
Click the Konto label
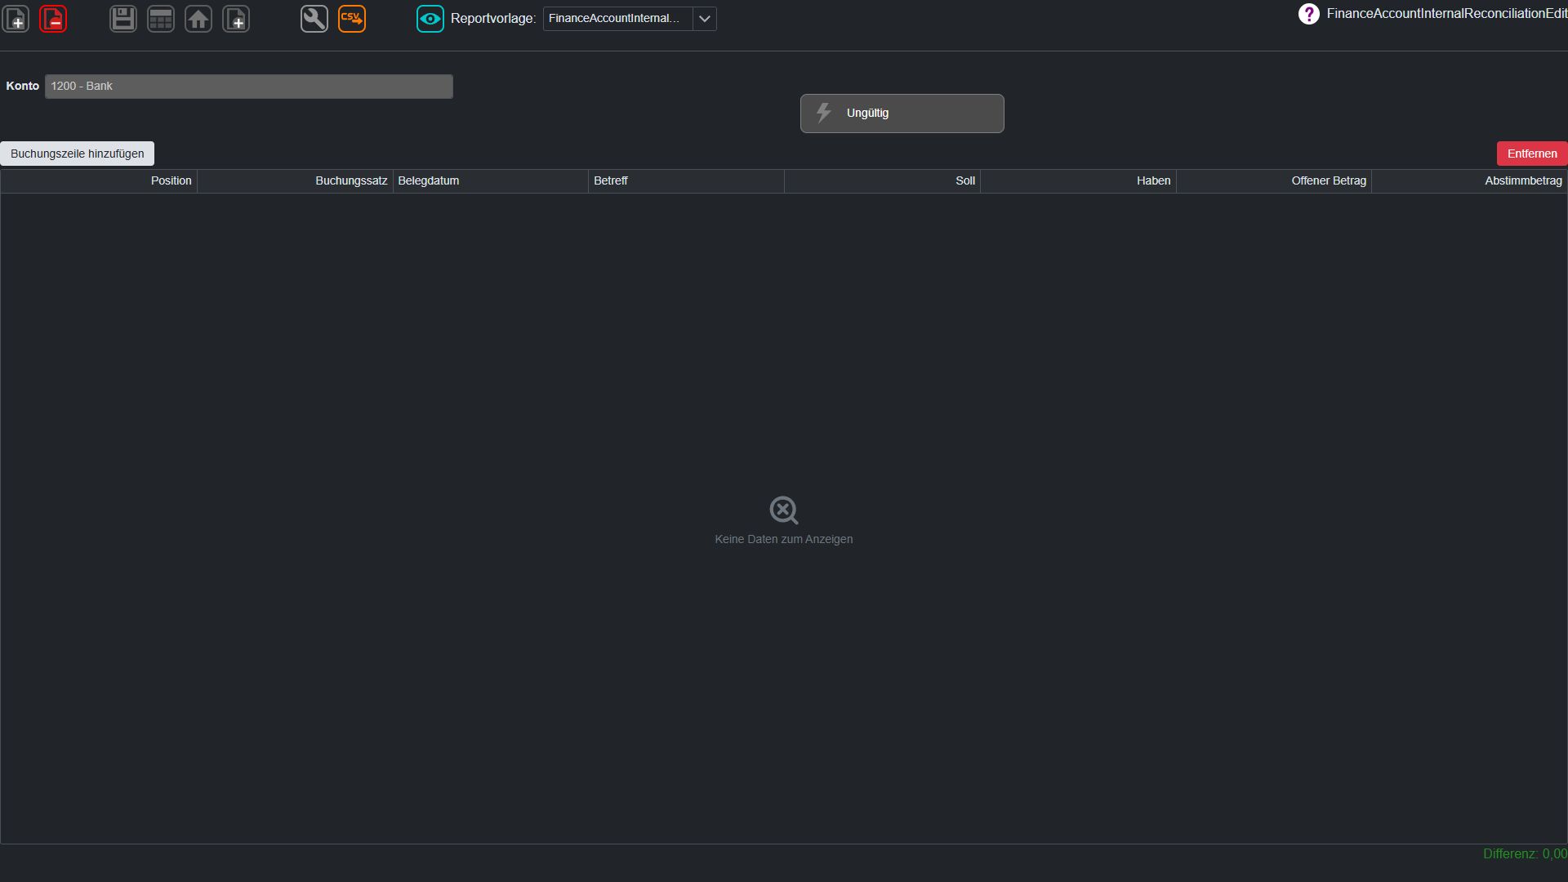[23, 87]
